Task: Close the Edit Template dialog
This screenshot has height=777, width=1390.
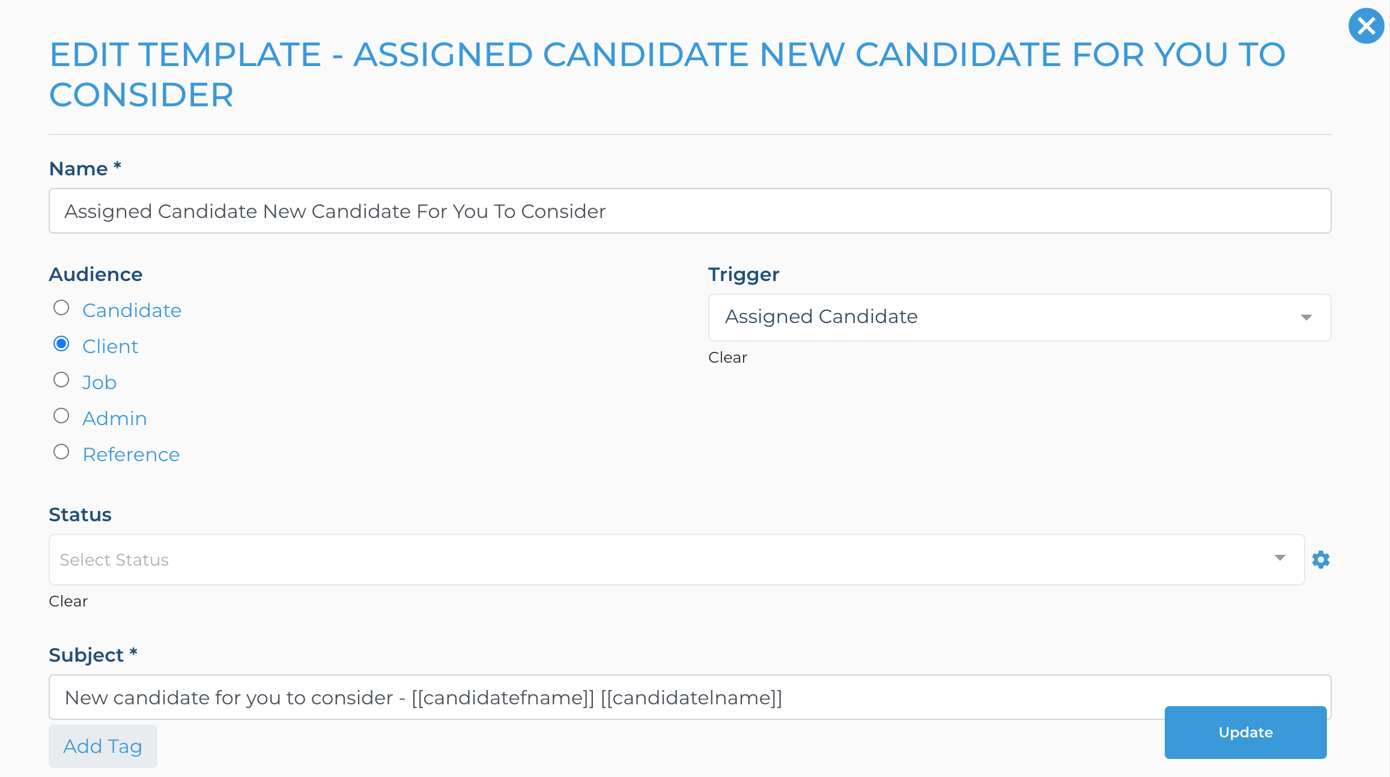Action: click(x=1366, y=26)
